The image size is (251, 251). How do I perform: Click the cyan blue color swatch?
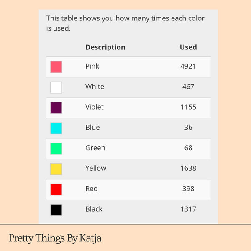coord(56,128)
